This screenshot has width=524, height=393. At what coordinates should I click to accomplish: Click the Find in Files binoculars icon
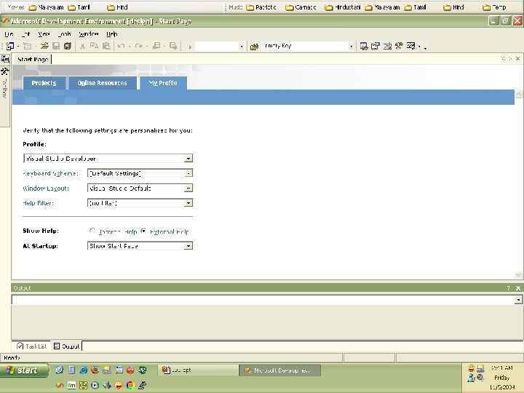254,47
